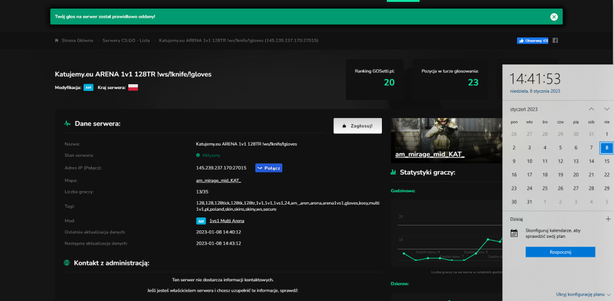The width and height of the screenshot is (614, 301).
Task: Click the calendar icon next to Skonfiguruj kalendarze
Action: click(x=515, y=233)
